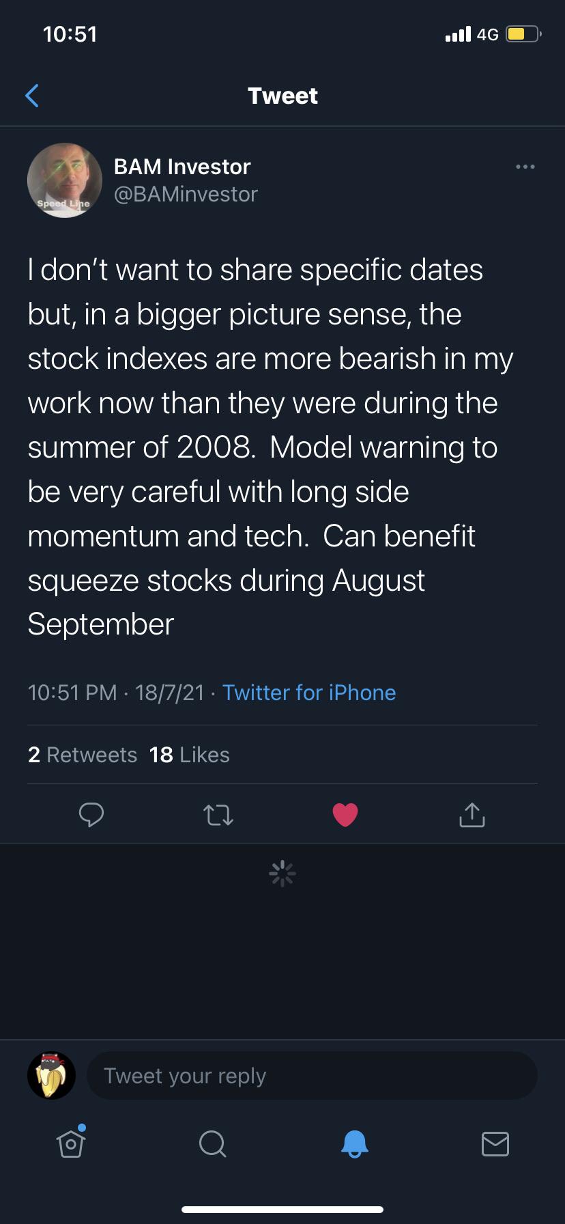Viewport: 565px width, 1224px height.
Task: Open the Messages envelope tab
Action: (495, 1143)
